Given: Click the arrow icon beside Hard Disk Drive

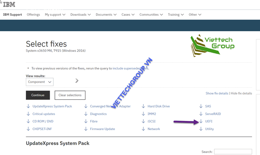Looking at the screenshot, I should 143,106.
